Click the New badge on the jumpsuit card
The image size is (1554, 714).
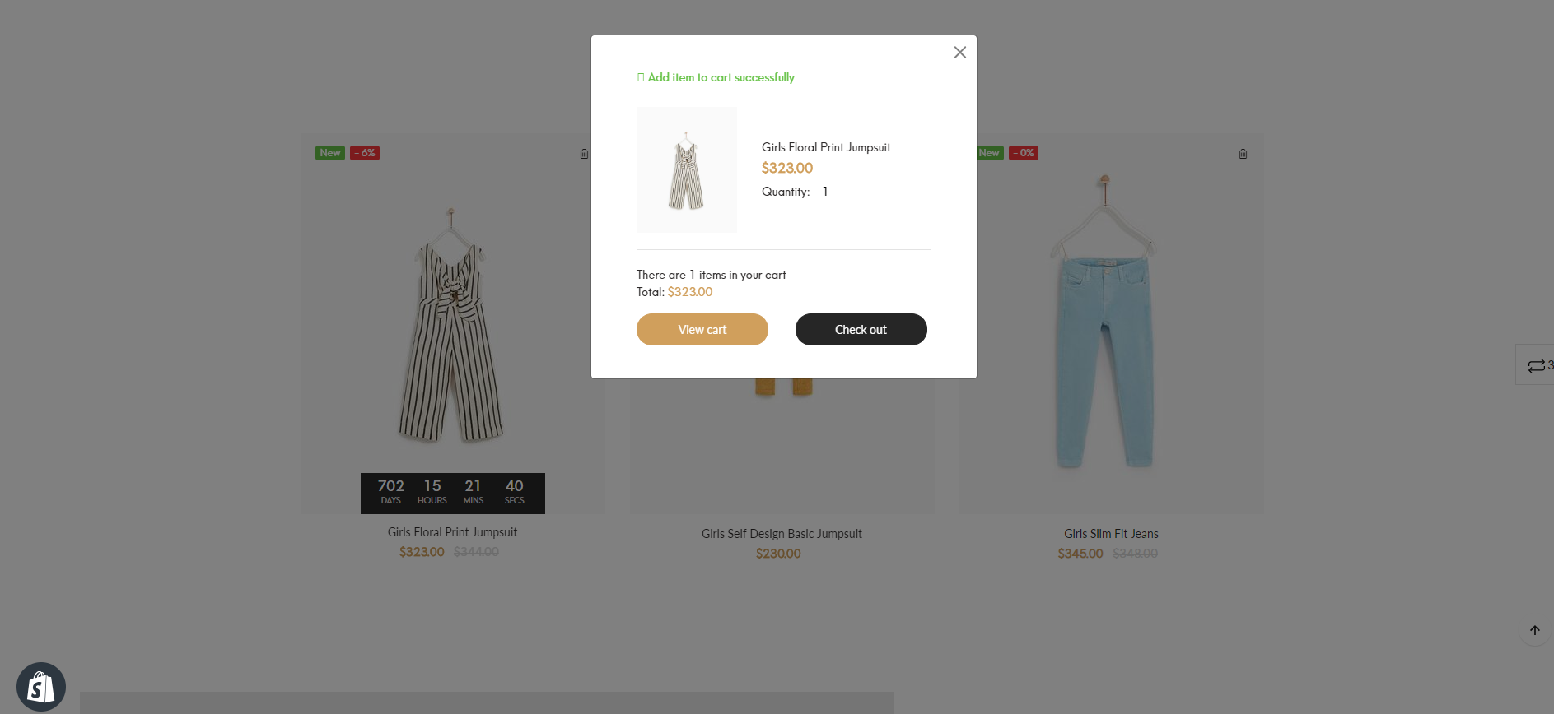[329, 153]
